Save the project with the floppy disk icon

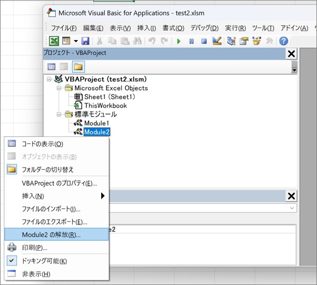(x=85, y=41)
